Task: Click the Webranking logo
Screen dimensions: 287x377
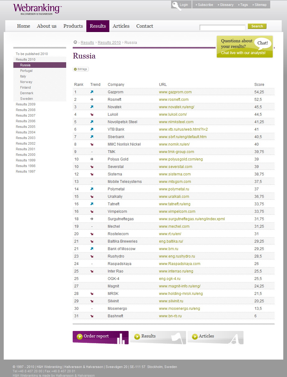Action: point(37,9)
